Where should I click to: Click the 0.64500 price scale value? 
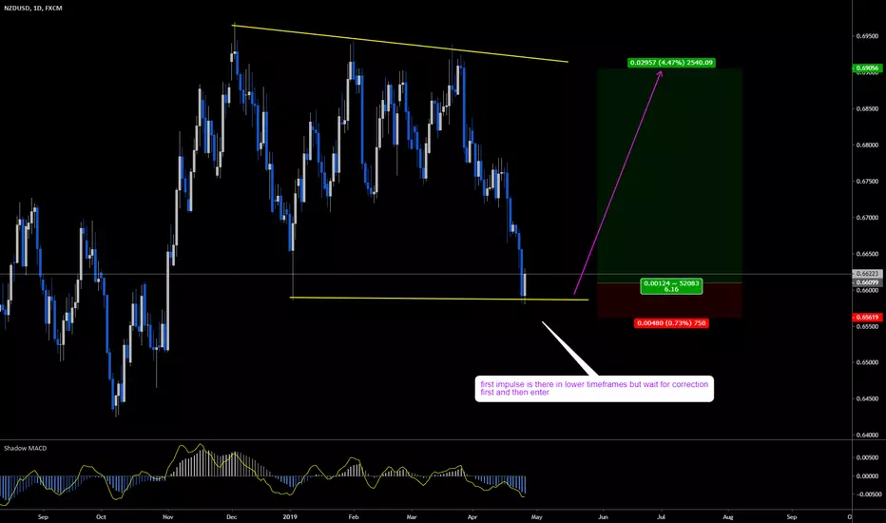[868, 398]
